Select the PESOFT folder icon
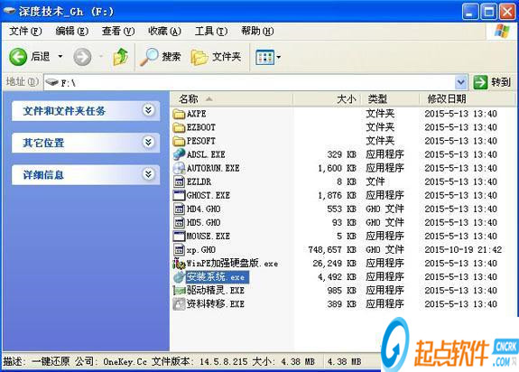Screen dimensions: 519x372 pos(179,142)
